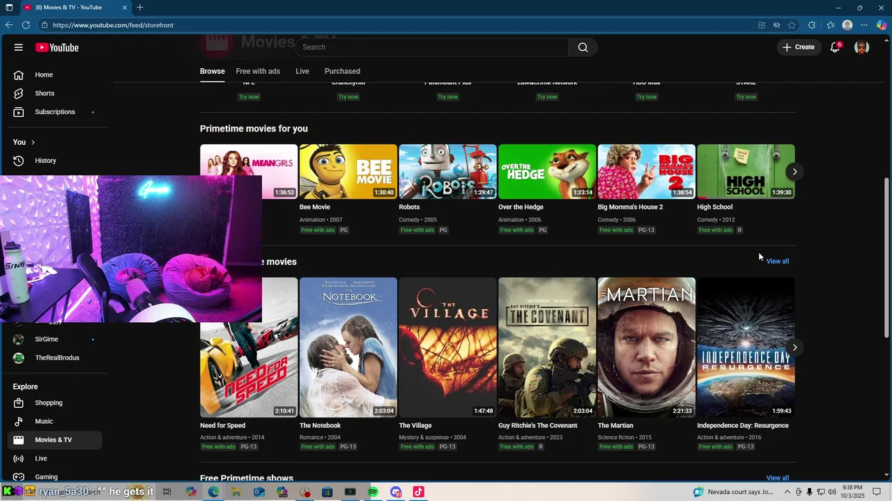Open the tab actions menu icon
892x501 pixels.
[x=9, y=8]
